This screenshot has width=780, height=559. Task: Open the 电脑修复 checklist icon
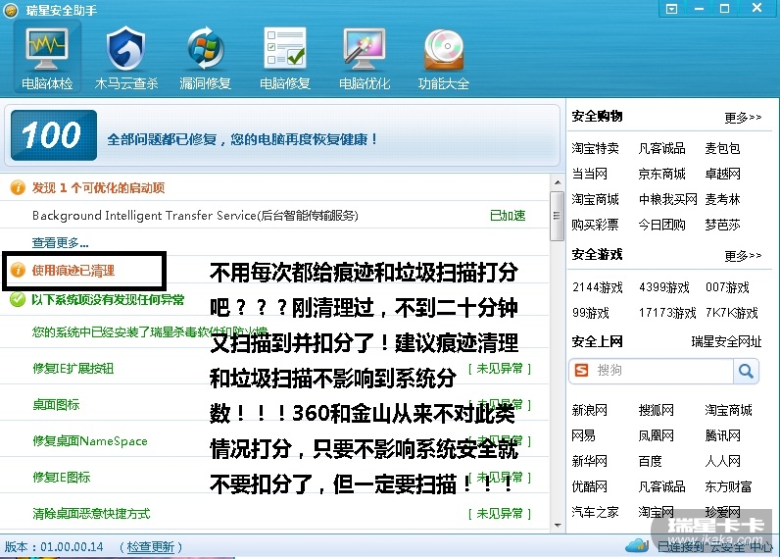pos(285,59)
